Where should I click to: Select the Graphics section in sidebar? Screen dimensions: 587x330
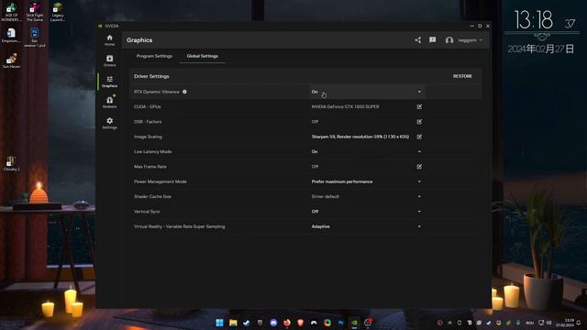(x=109, y=82)
